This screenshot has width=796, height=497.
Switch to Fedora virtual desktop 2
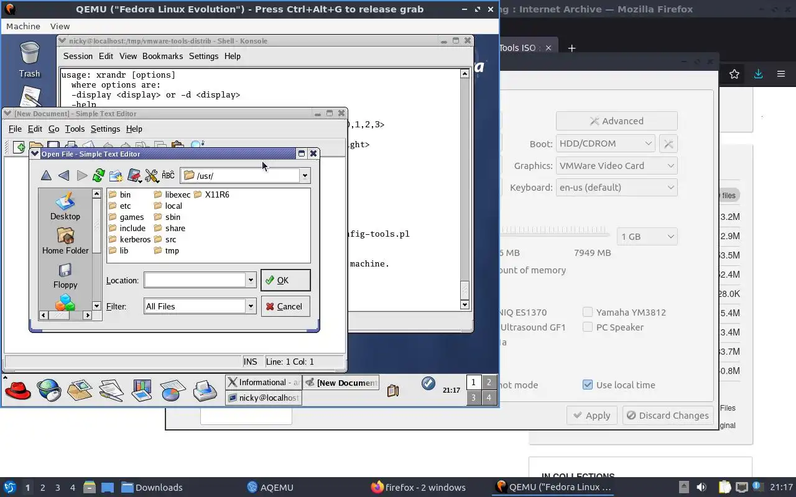tap(489, 383)
